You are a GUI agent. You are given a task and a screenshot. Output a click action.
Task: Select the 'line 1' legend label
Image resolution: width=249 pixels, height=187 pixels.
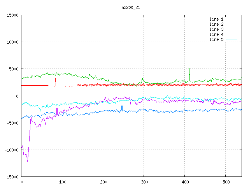tap(217, 19)
